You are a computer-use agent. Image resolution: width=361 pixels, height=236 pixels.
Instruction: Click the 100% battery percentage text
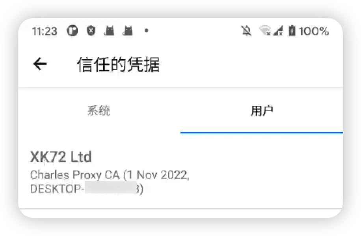(314, 31)
